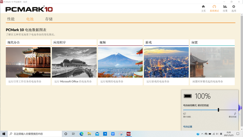Go to the 主页 home icon

click(x=203, y=7)
